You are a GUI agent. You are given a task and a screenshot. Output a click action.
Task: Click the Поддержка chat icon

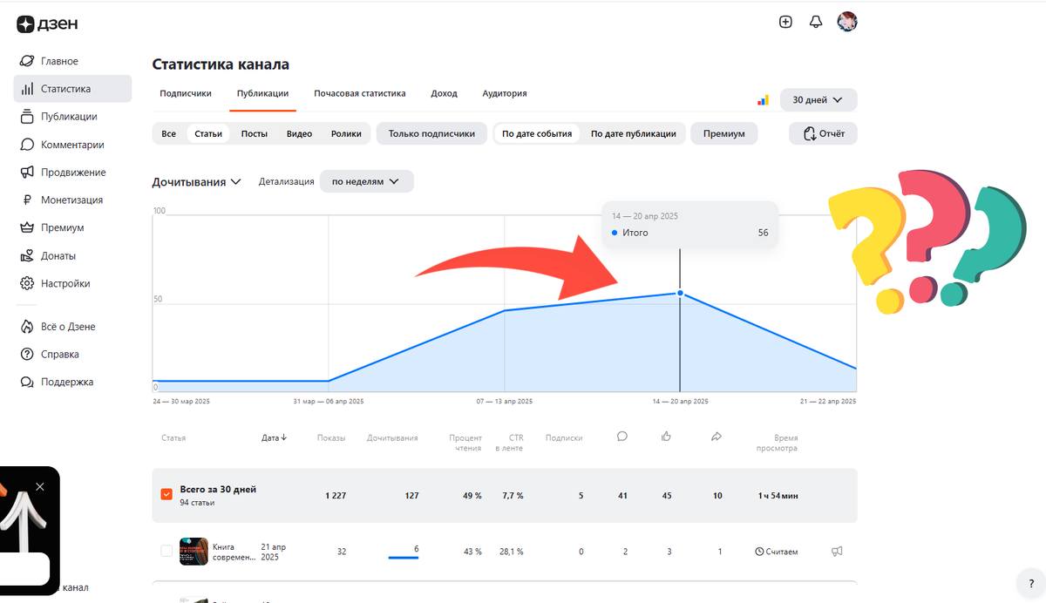tap(27, 383)
